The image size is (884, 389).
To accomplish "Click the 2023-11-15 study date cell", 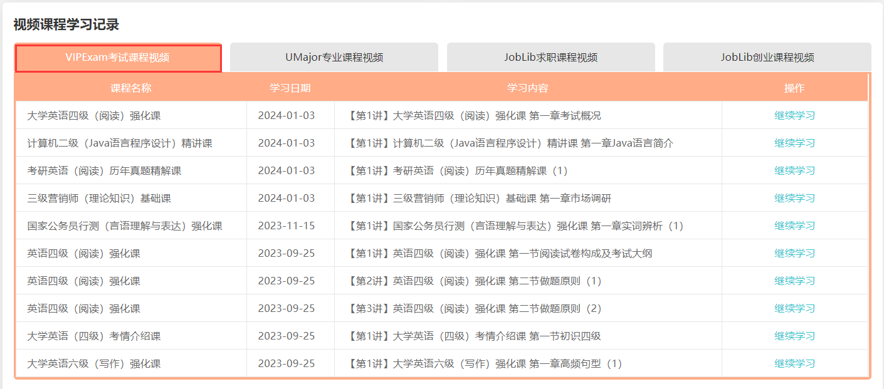I will [x=287, y=226].
